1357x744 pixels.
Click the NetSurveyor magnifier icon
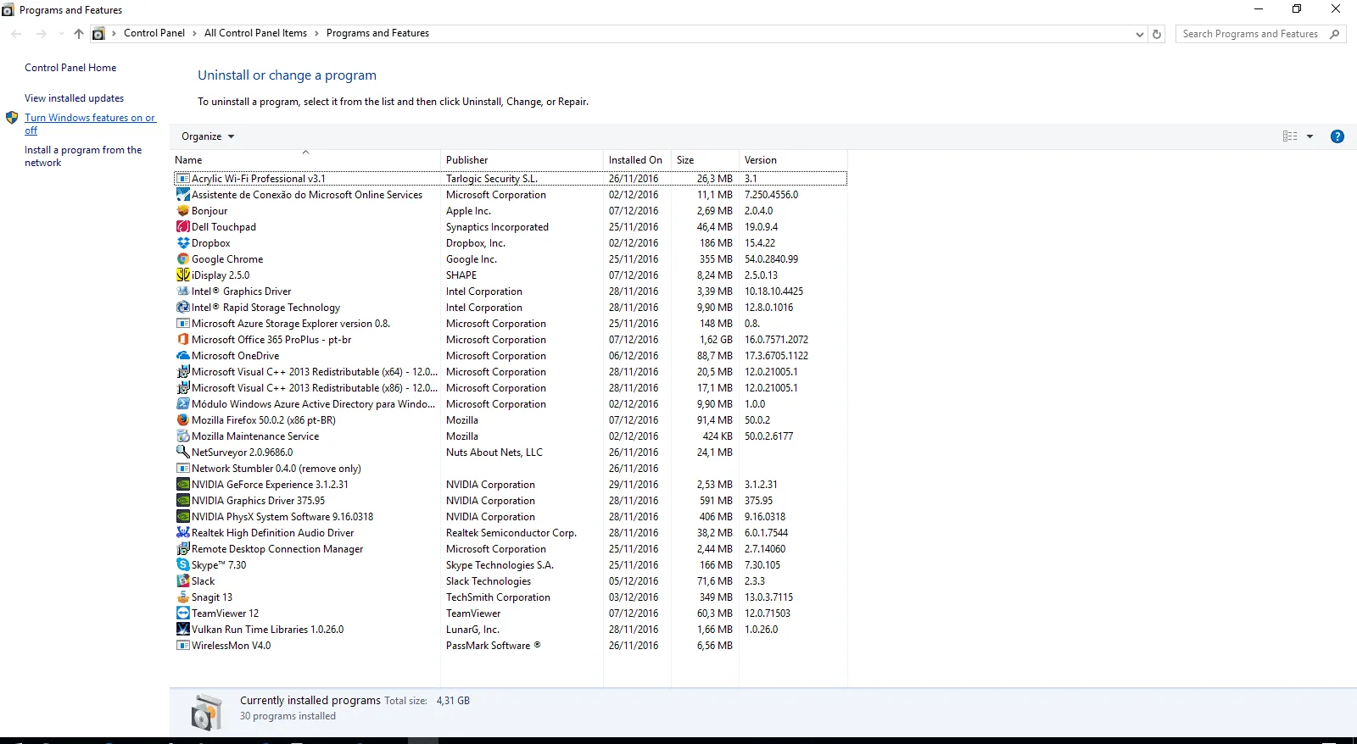pyautogui.click(x=182, y=453)
